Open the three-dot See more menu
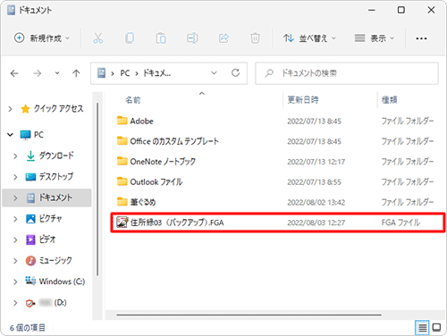 click(x=421, y=38)
